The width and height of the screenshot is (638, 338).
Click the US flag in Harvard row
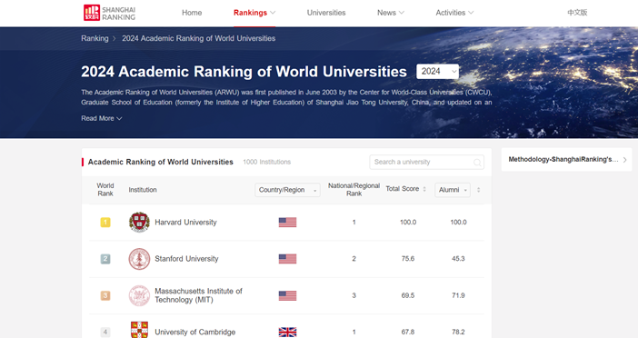[287, 222]
